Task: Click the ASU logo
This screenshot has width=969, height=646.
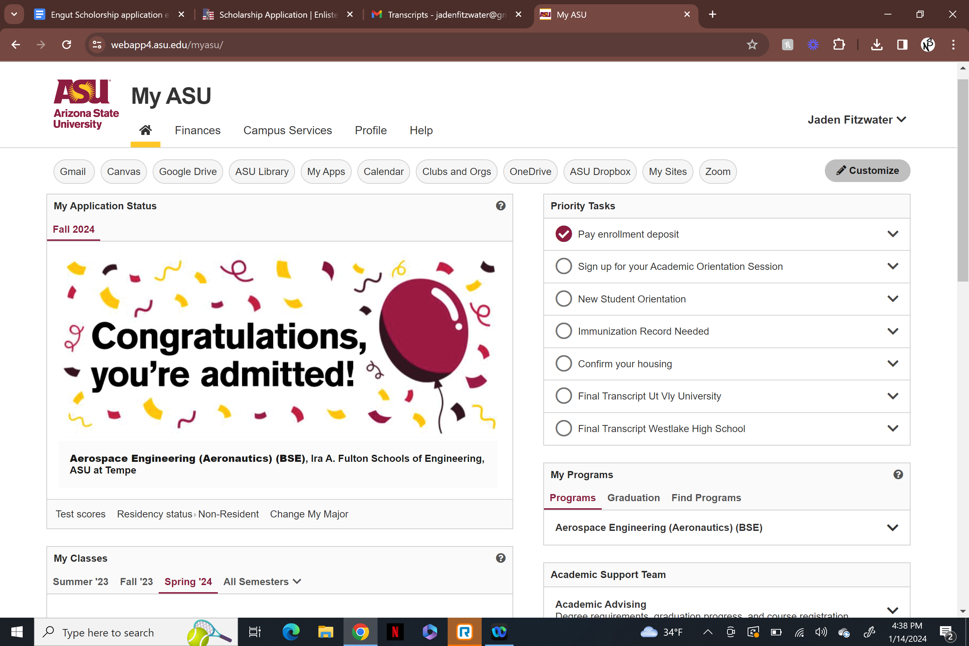Action: (x=86, y=104)
